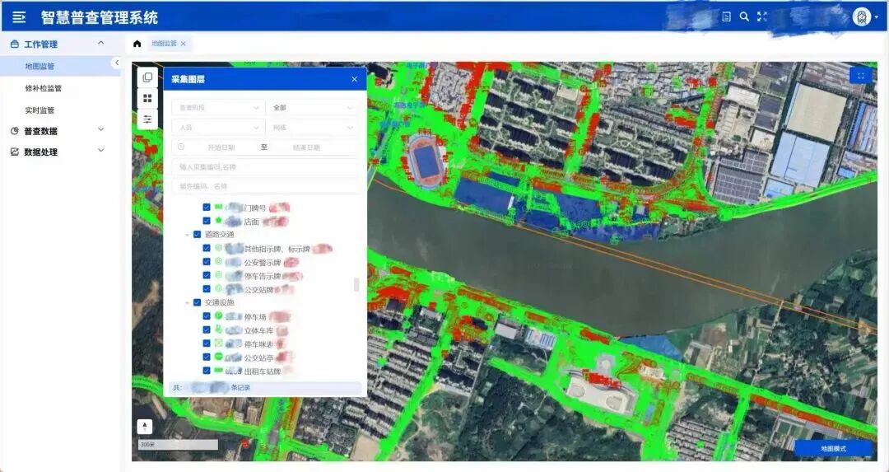Toggle the 道路交通 group checkbox
This screenshot has height=472, width=889.
198,234
